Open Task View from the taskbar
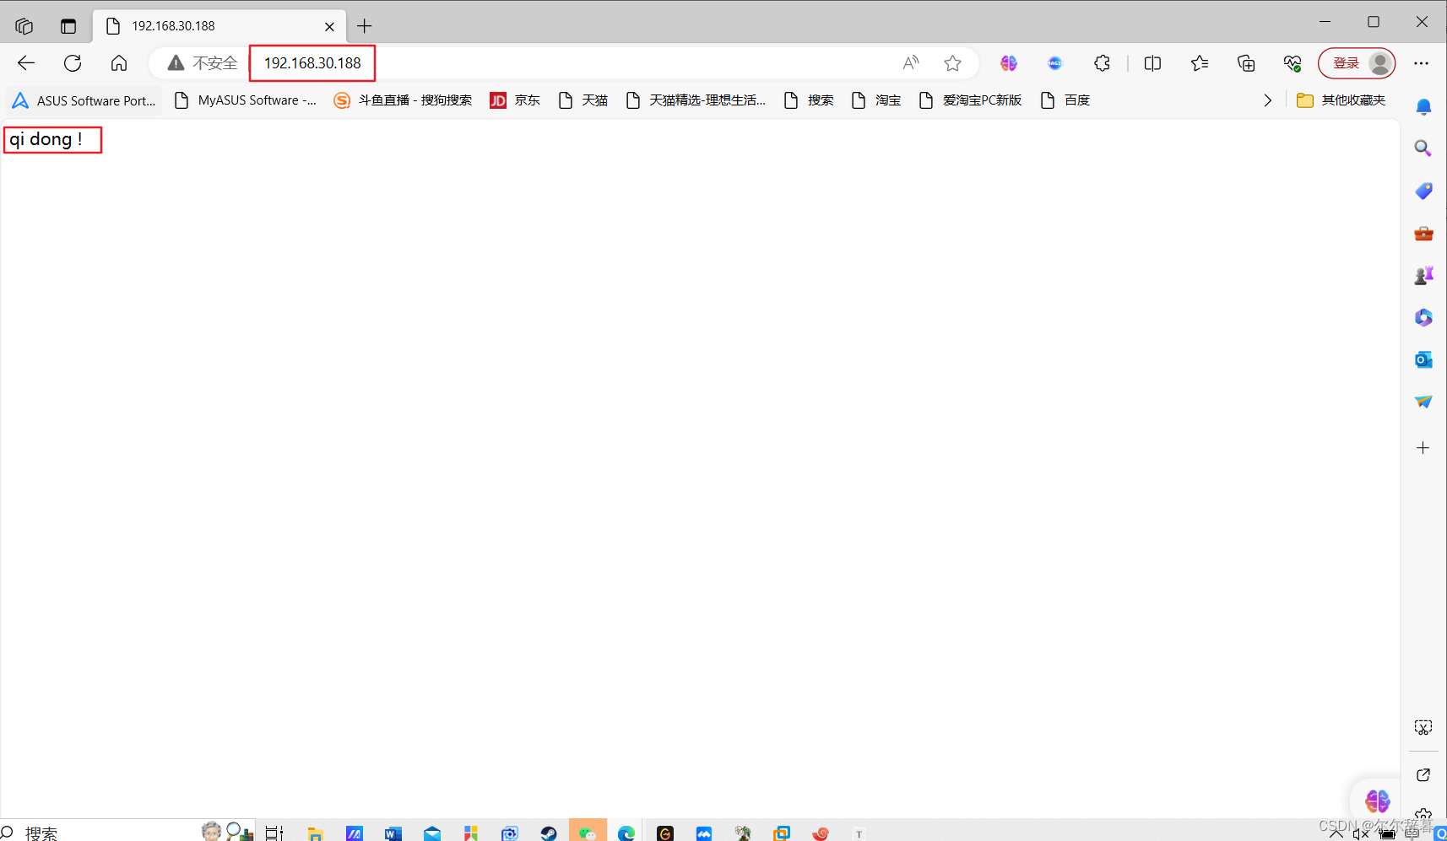Viewport: 1447px width, 841px height. tap(274, 833)
